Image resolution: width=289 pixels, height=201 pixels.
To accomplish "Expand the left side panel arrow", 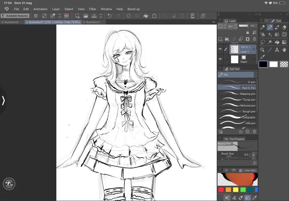I will (3, 101).
